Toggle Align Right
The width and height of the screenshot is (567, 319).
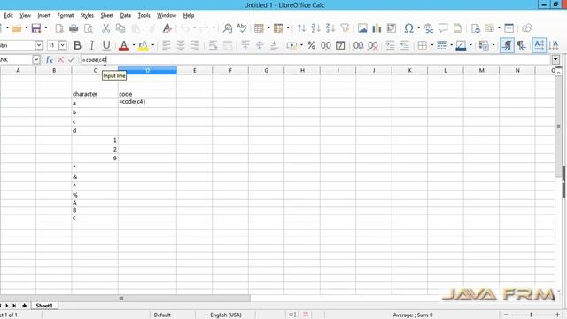(x=195, y=45)
